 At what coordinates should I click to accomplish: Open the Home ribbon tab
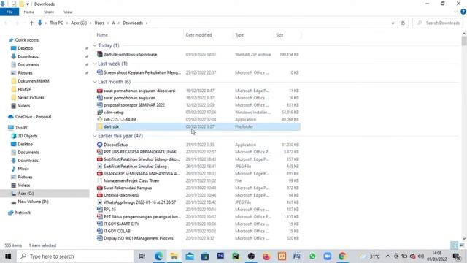28,12
